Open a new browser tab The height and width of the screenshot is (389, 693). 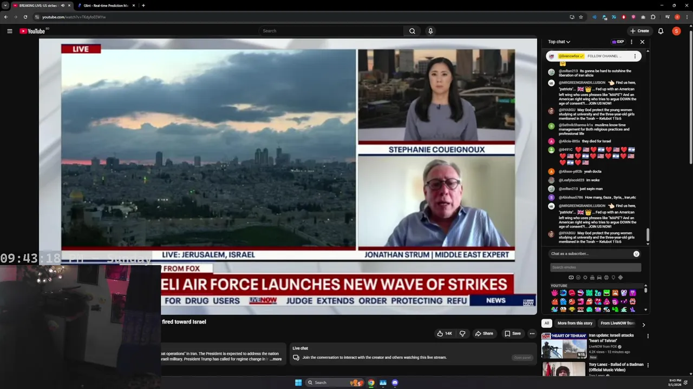(143, 5)
